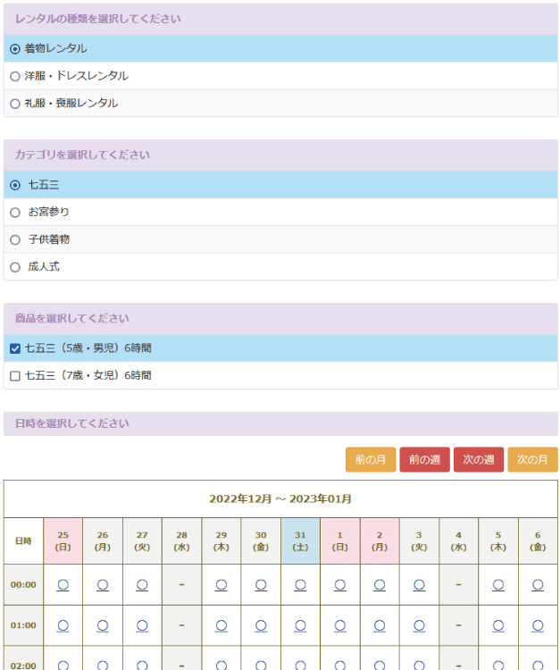Choose 洋服・ドレスレンタル rental type
Viewport: 560px width, 670px height.
coord(15,76)
